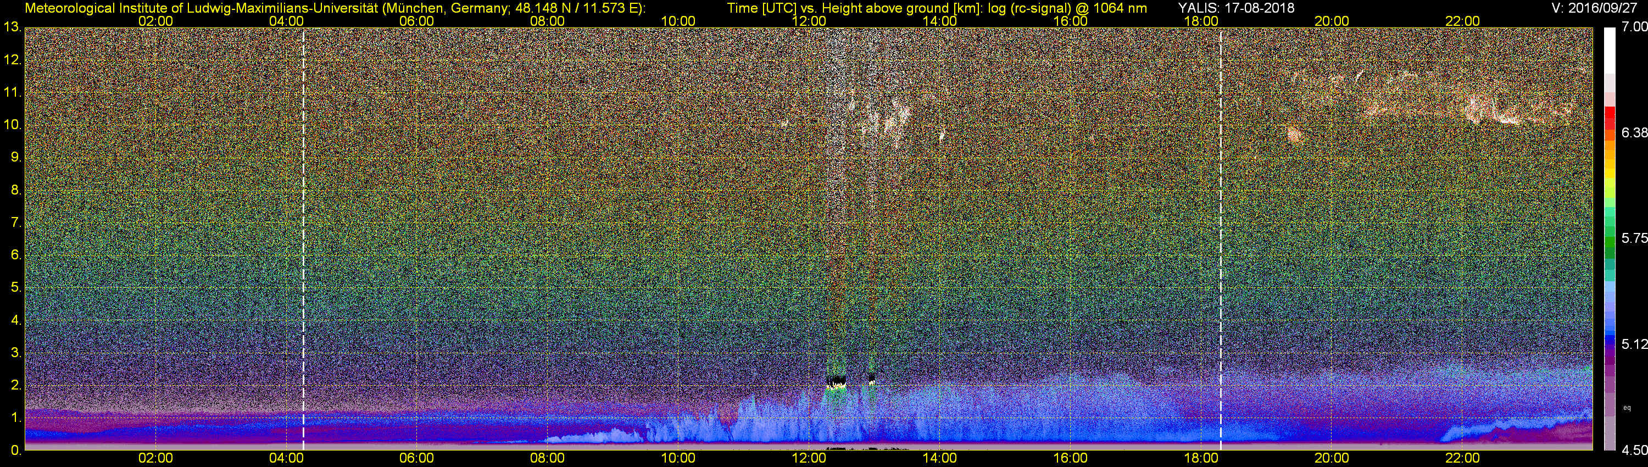Select the 06:00 label on top time axis
The height and width of the screenshot is (467, 1648).
click(x=416, y=21)
